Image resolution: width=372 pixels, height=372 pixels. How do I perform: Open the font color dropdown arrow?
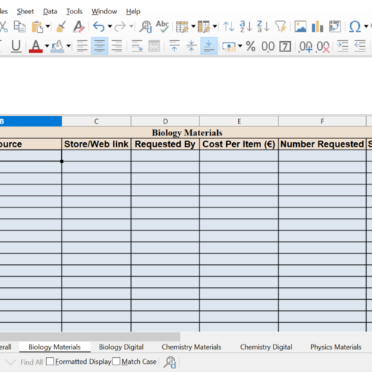click(47, 46)
